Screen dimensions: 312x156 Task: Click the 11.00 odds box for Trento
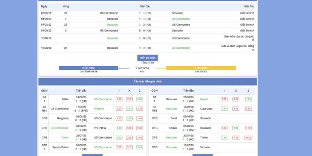(x=248, y=138)
